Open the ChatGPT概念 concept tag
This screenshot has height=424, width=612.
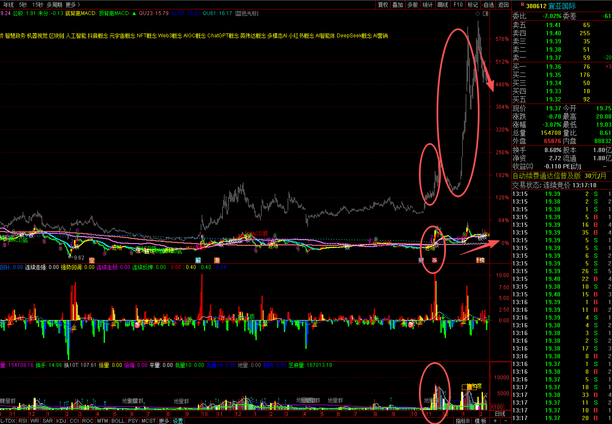(x=223, y=36)
